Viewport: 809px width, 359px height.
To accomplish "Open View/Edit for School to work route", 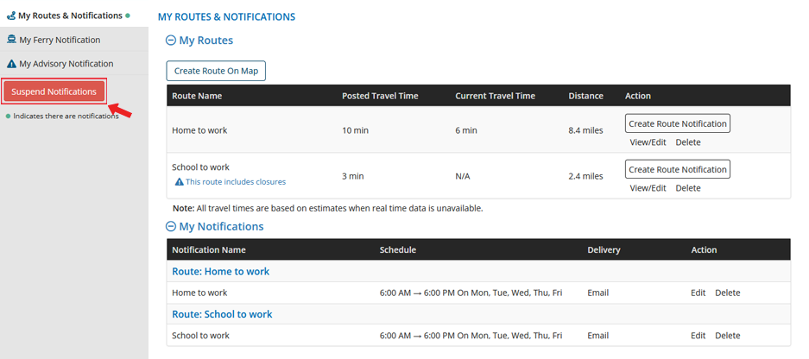I will pyautogui.click(x=648, y=188).
